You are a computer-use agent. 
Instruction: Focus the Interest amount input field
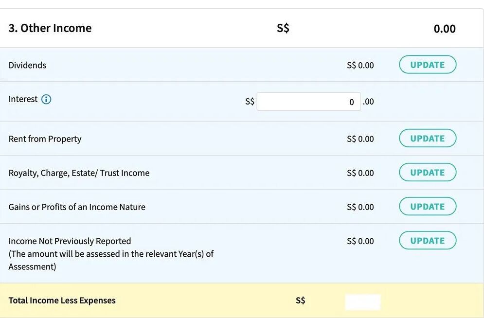pos(308,102)
